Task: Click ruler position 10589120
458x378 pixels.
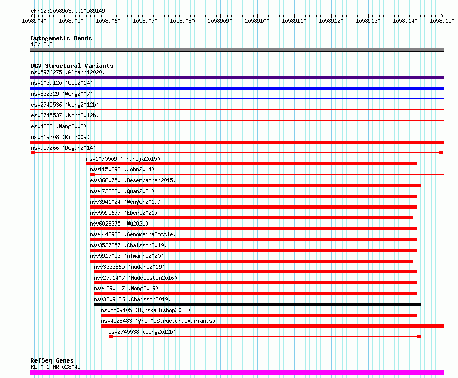Action: [331, 21]
